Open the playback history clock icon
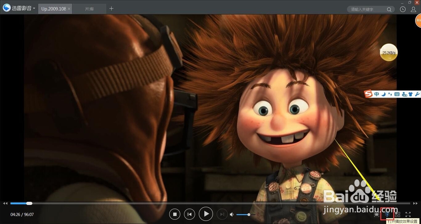 pyautogui.click(x=403, y=9)
